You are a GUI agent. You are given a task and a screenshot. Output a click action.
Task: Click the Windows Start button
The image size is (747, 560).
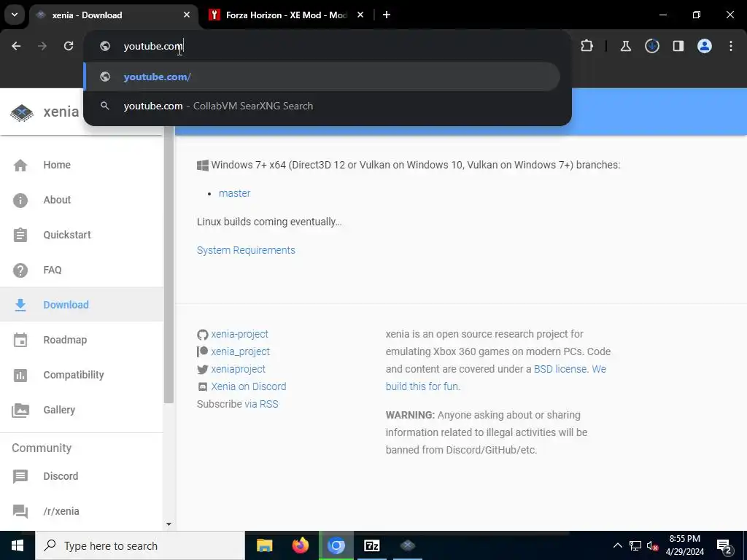click(18, 545)
